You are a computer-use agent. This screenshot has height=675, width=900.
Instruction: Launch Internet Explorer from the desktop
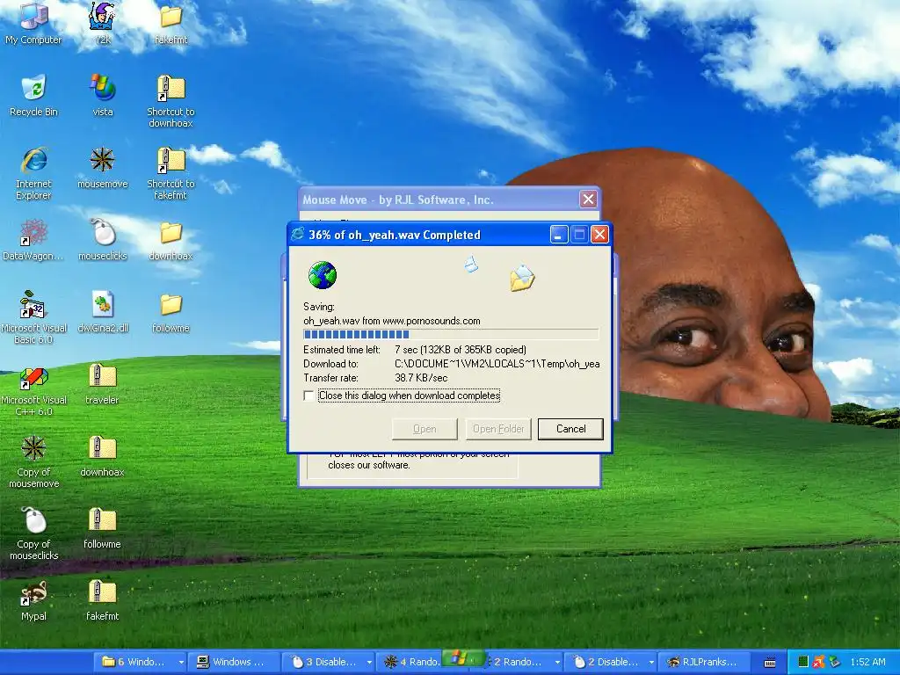(33, 173)
